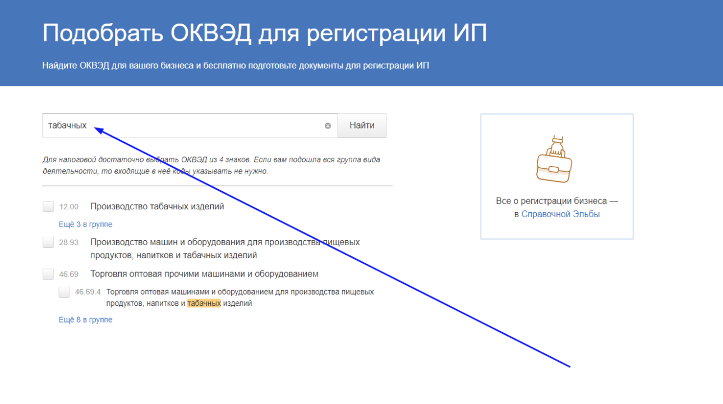This screenshot has height=404, width=723.
Task: Click the code number 12.00
Action: pyautogui.click(x=68, y=207)
